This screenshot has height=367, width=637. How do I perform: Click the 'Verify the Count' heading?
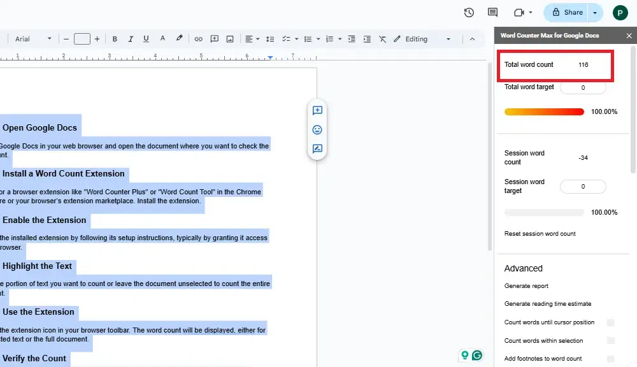(34, 359)
